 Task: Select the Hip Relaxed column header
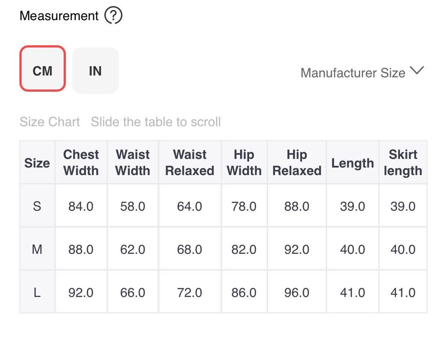point(297,162)
